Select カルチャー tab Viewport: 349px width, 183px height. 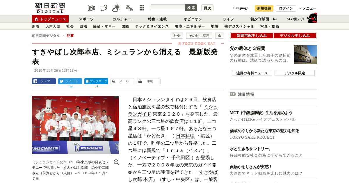[x=122, y=19]
